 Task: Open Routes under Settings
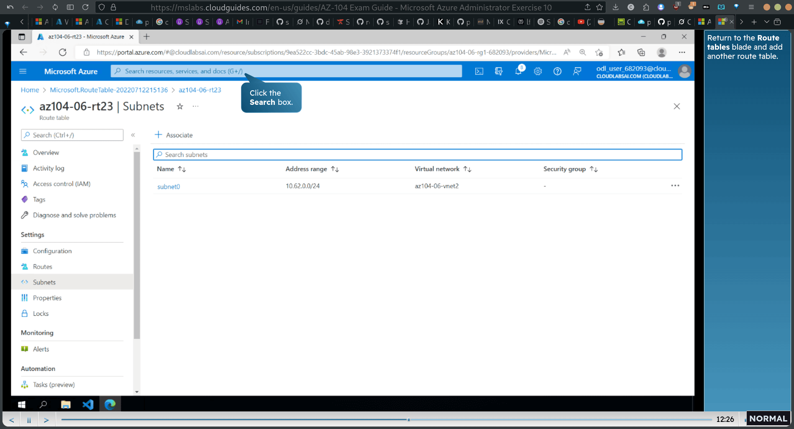tap(43, 267)
